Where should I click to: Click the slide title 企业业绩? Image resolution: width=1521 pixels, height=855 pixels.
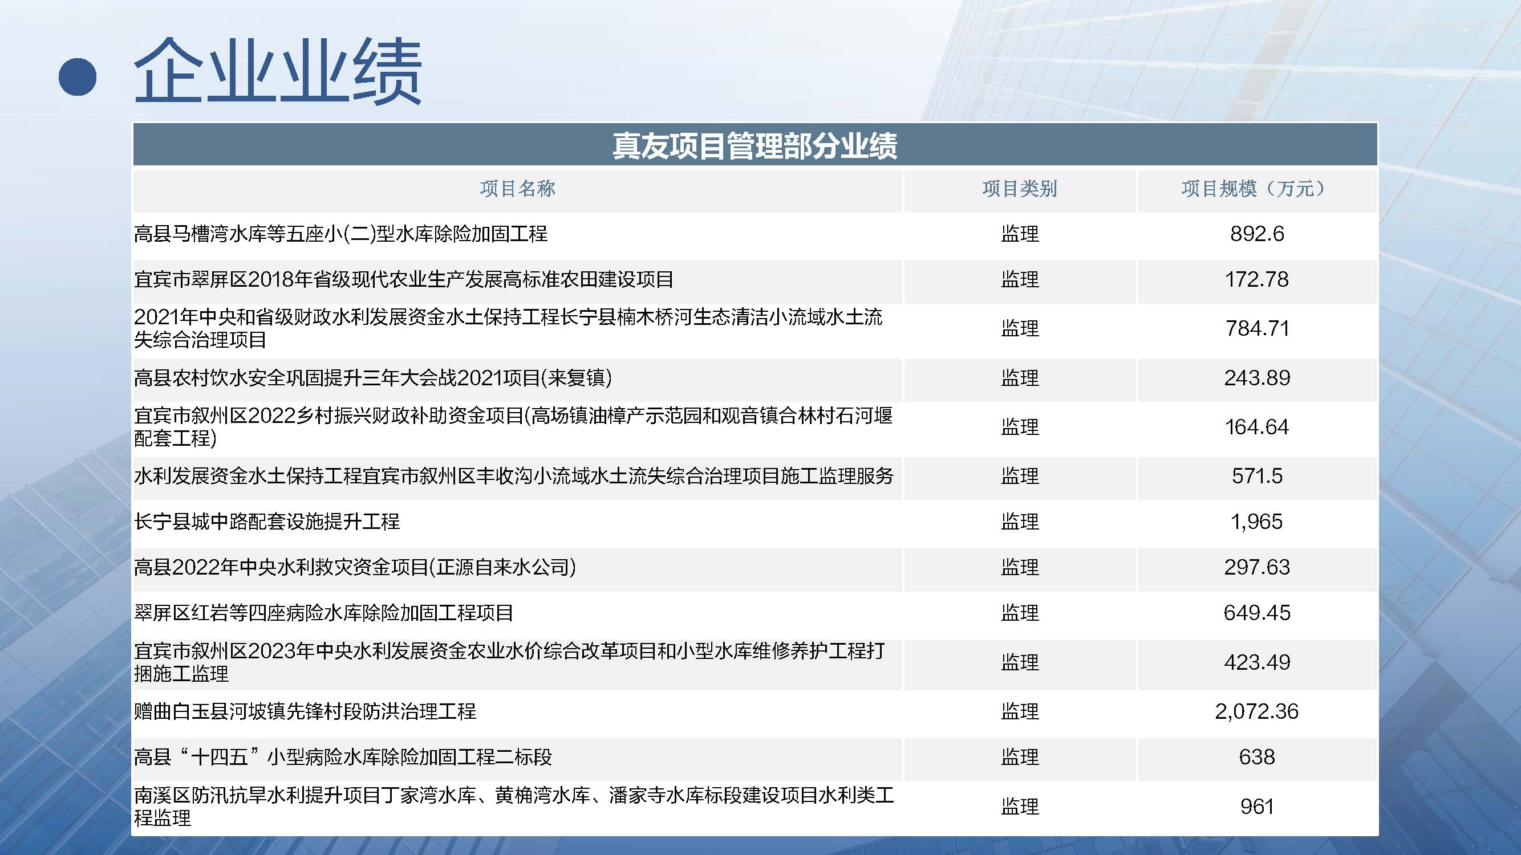[278, 71]
